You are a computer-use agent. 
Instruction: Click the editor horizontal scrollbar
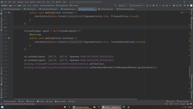coord(75,99)
